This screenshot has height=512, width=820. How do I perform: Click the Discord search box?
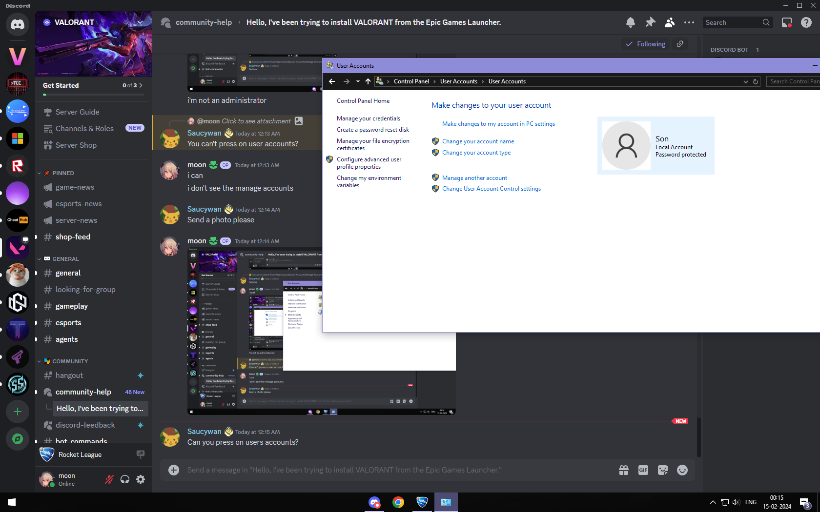click(x=738, y=22)
